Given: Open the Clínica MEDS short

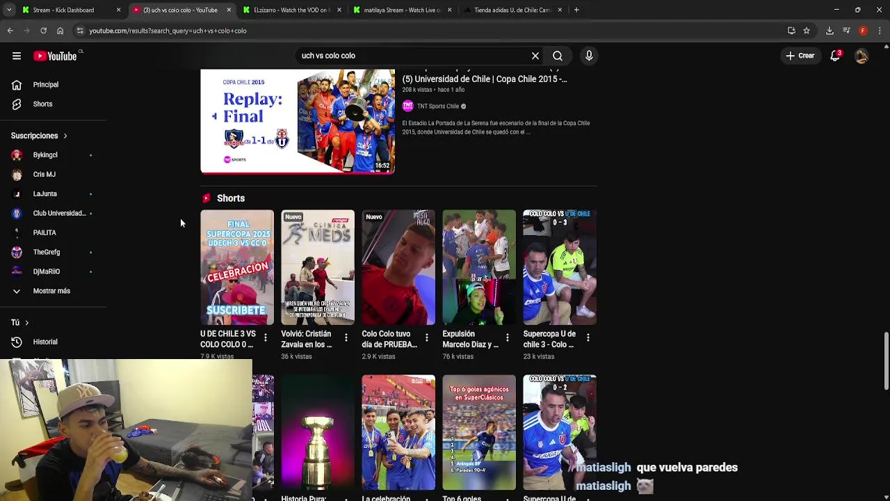Looking at the screenshot, I should (318, 267).
